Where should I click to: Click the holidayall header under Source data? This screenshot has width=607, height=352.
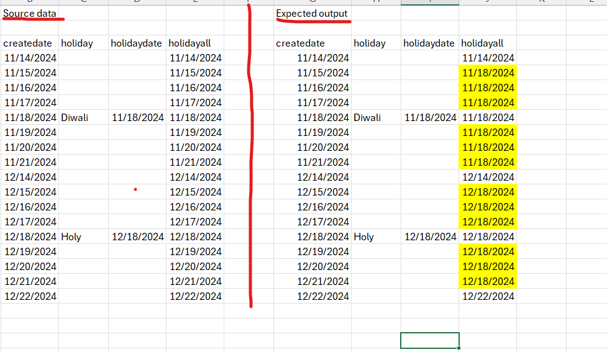pos(195,43)
